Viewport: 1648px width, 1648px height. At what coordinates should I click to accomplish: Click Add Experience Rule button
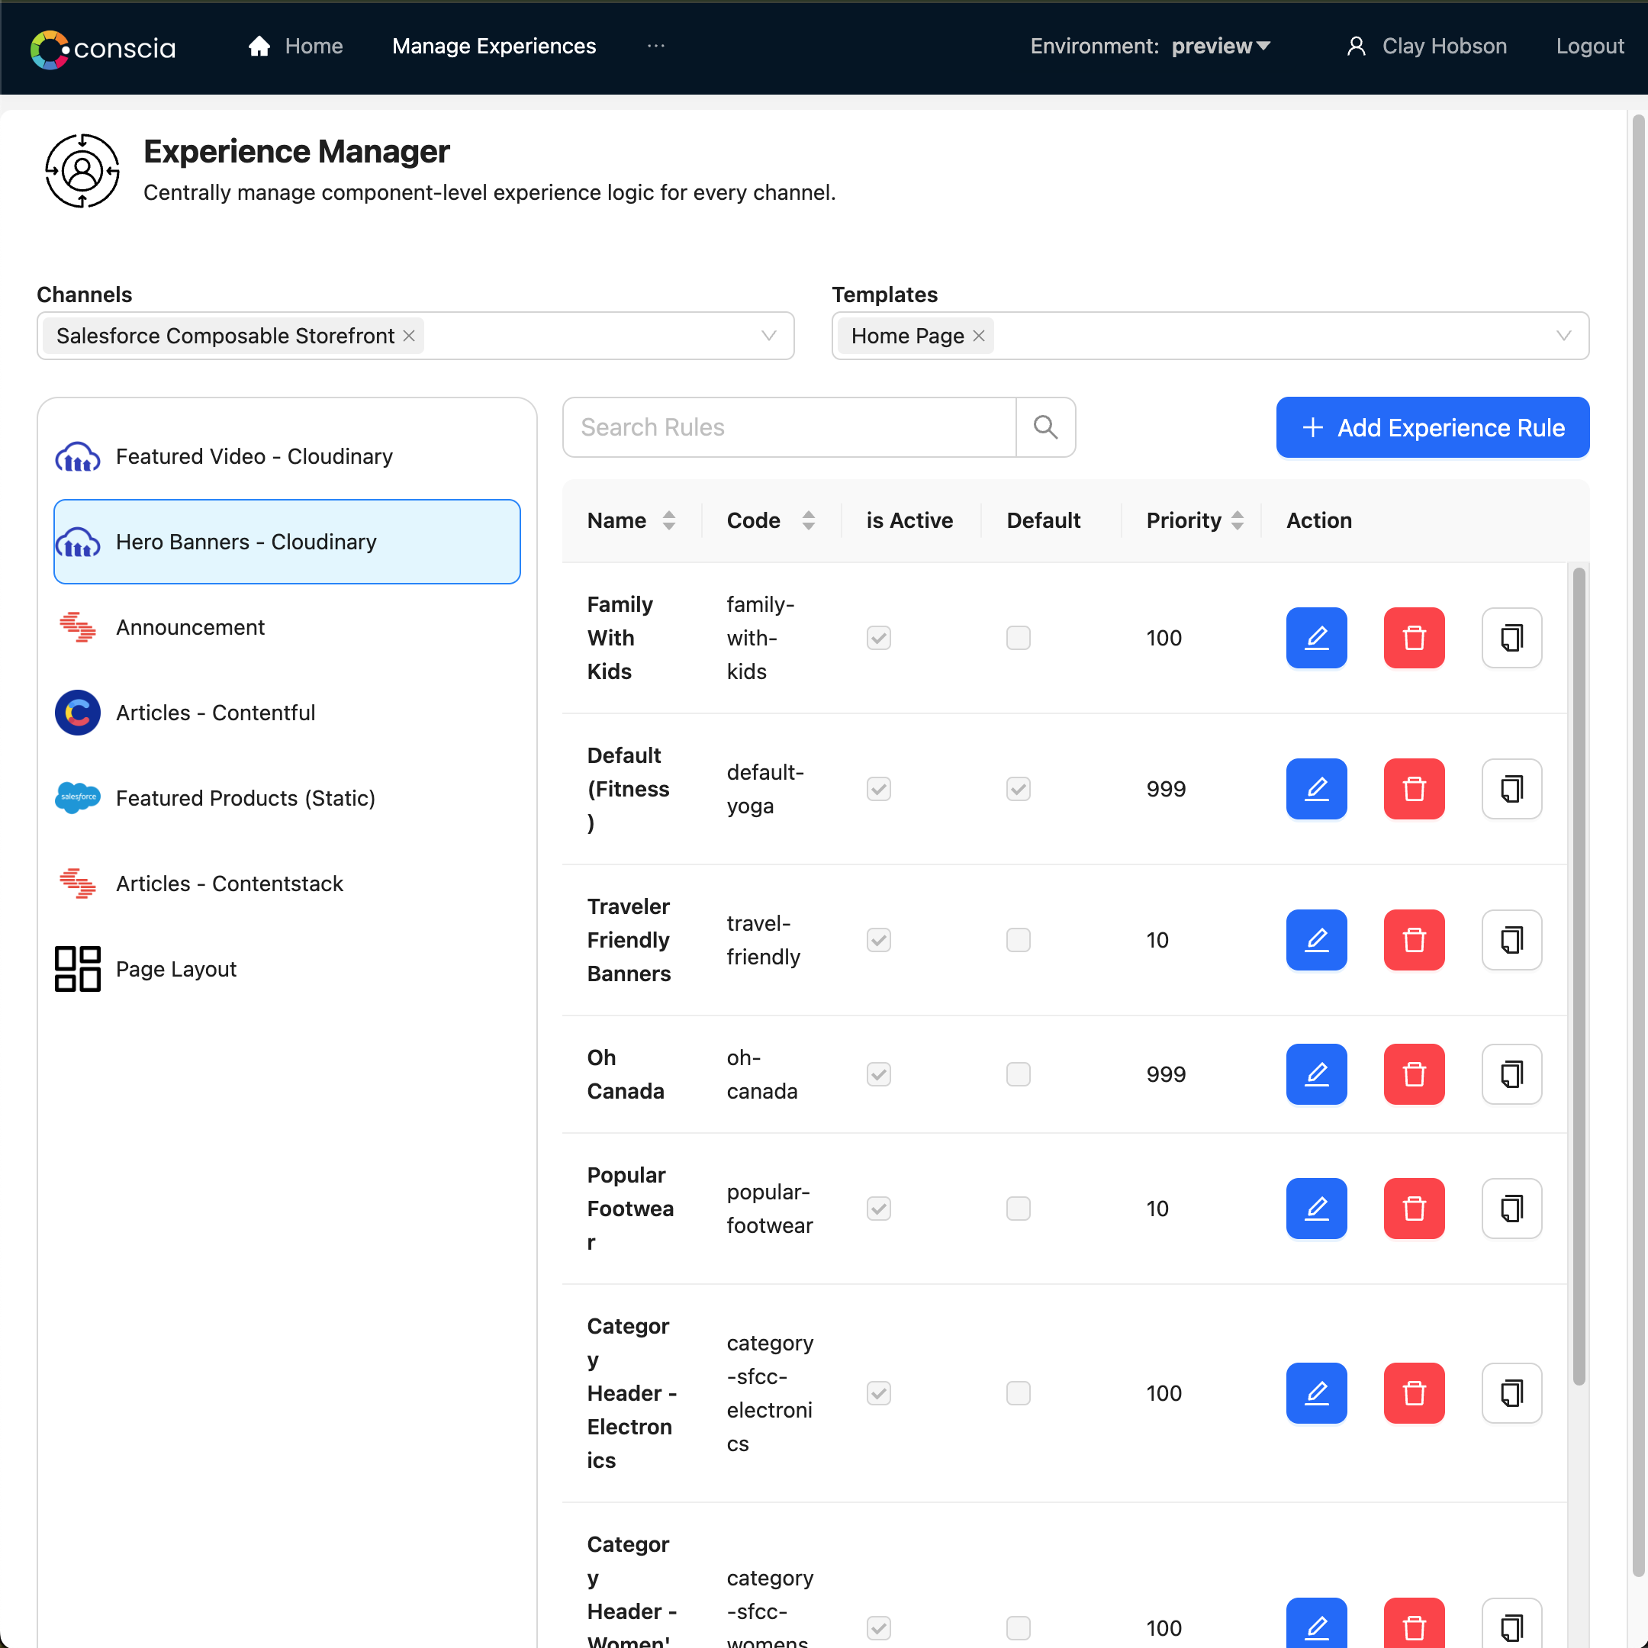(x=1432, y=427)
